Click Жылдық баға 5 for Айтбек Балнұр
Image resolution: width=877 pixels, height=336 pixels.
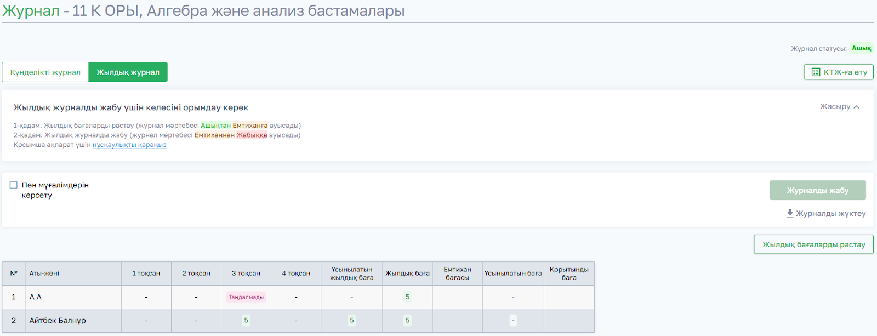(407, 320)
